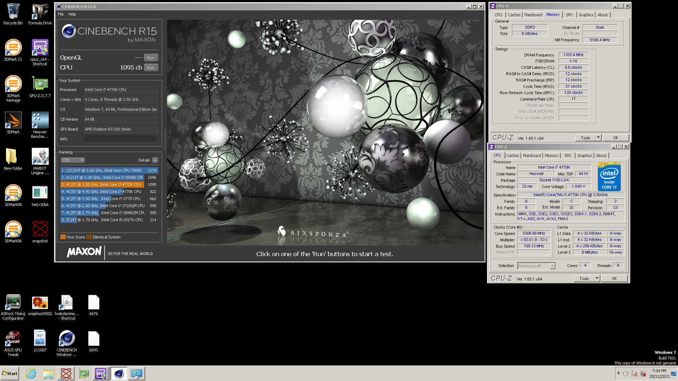This screenshot has height=381, width=678.
Task: Select the i7-3770 ranking row
Action: [109, 199]
